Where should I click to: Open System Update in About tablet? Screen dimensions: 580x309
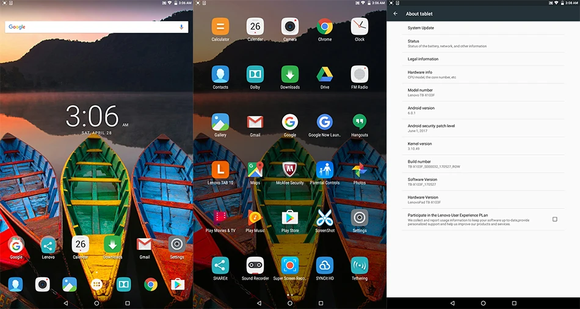pyautogui.click(x=483, y=28)
